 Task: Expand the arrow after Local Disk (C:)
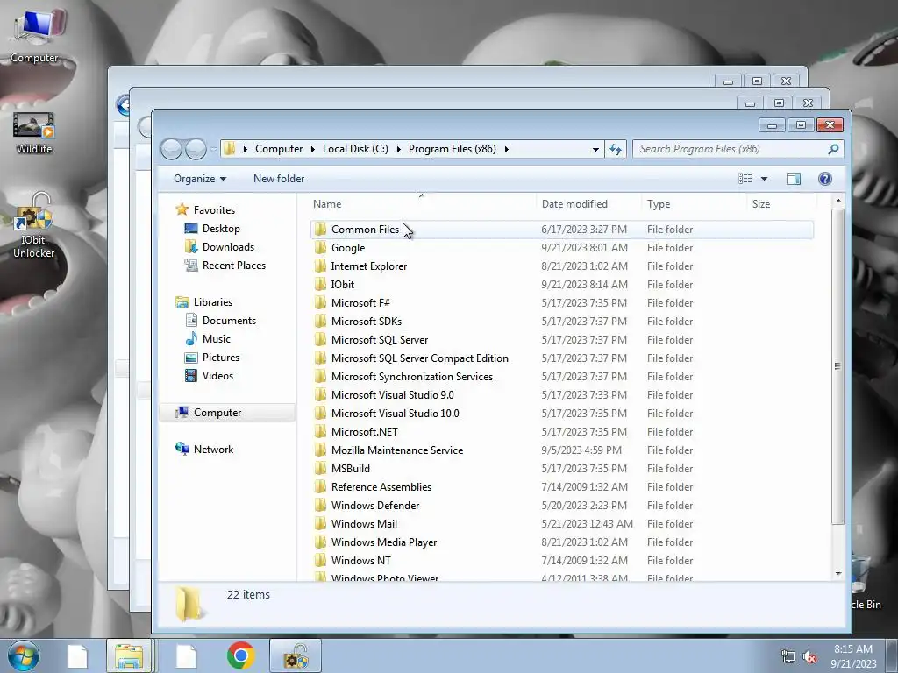399,149
